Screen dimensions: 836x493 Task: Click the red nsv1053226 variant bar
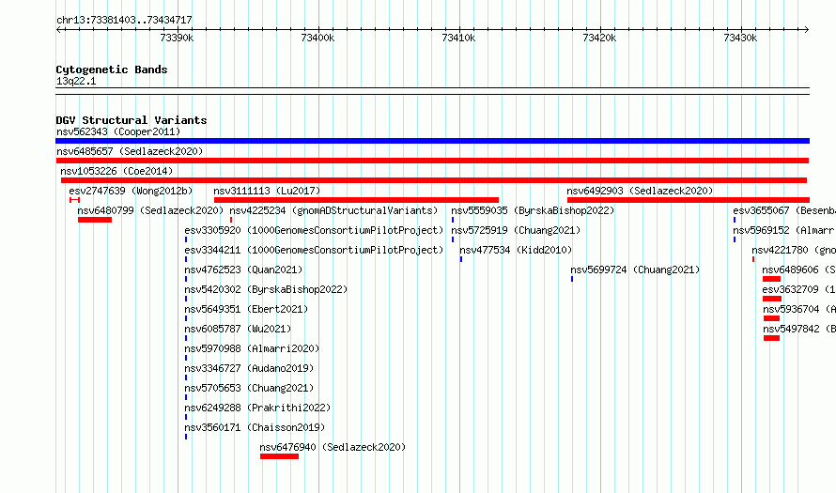pos(434,180)
